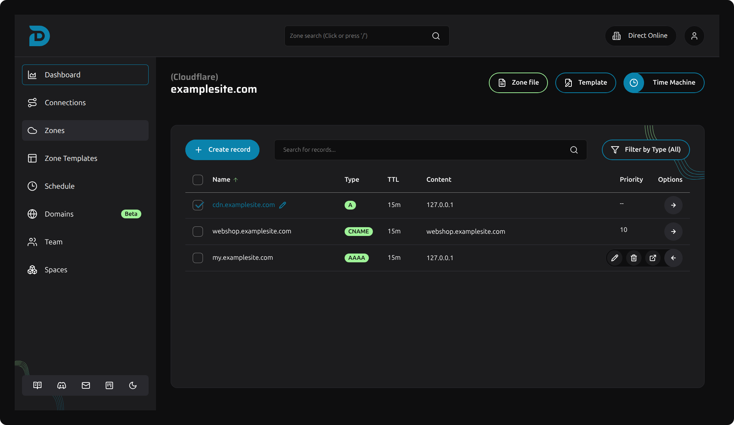Toggle the select-all records checkbox
The height and width of the screenshot is (425, 734).
(198, 180)
